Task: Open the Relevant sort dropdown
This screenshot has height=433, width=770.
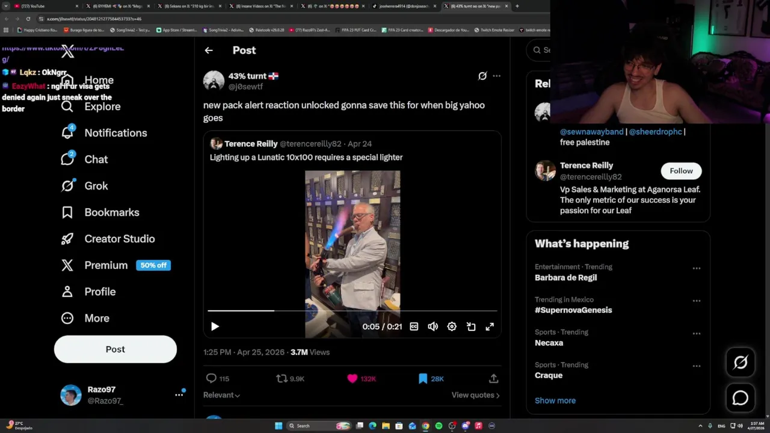Action: (x=221, y=395)
